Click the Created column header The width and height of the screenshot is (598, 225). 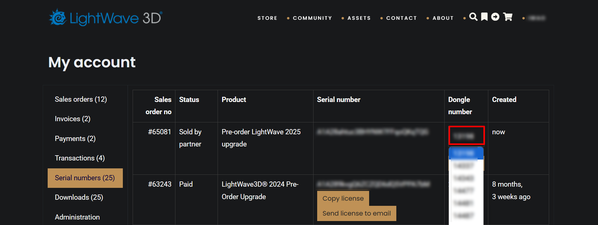504,100
